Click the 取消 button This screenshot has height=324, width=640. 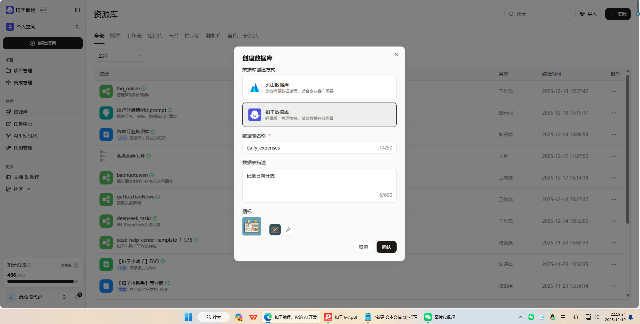pos(364,247)
